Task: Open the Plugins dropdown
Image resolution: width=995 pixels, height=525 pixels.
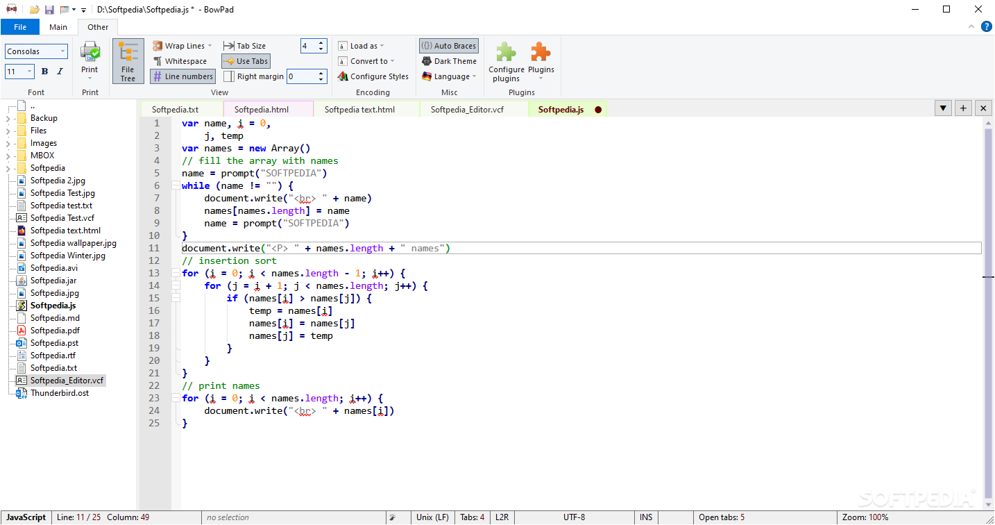Action: (x=541, y=60)
